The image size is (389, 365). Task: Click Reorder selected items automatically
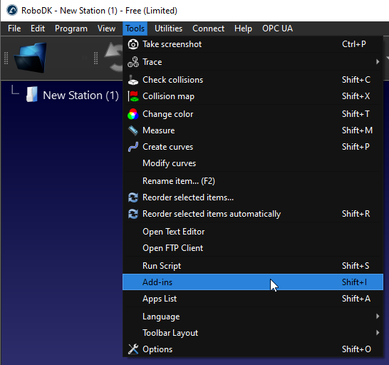(253, 214)
